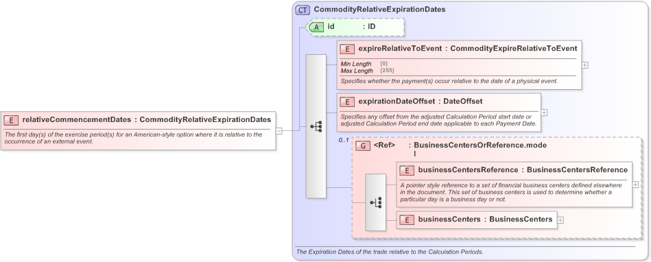Expand the expirationDateOffset element plus box

[x=544, y=112]
